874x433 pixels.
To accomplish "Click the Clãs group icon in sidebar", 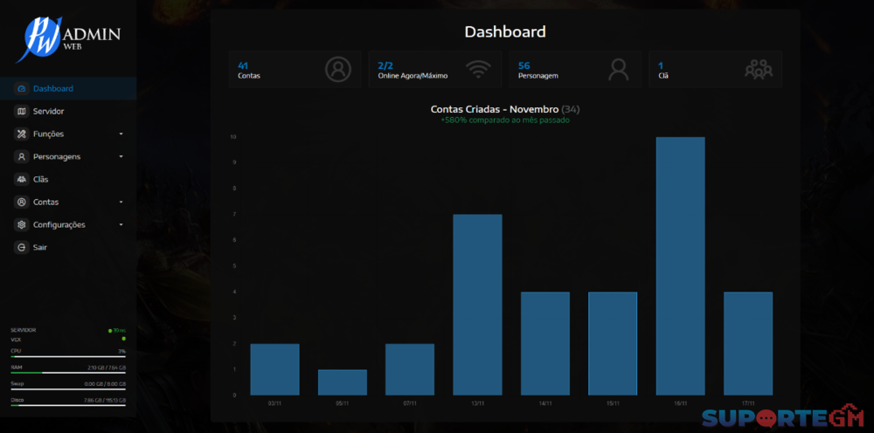I will (x=22, y=180).
